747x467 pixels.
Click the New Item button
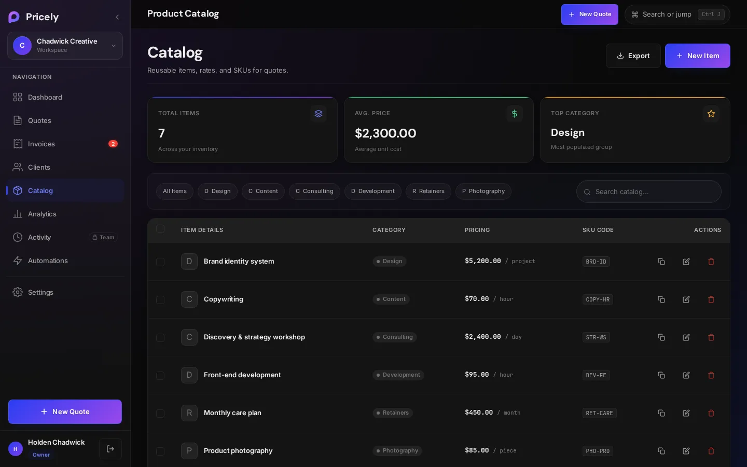[698, 56]
